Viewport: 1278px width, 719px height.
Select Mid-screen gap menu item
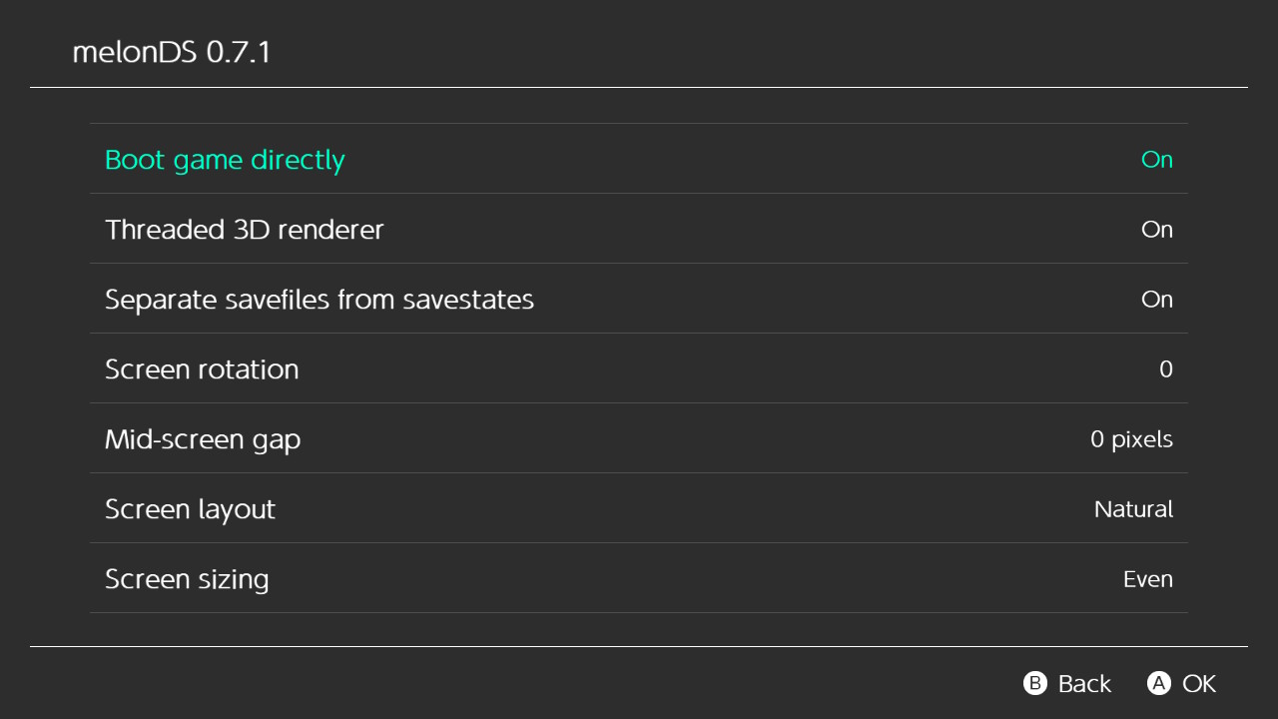(203, 439)
